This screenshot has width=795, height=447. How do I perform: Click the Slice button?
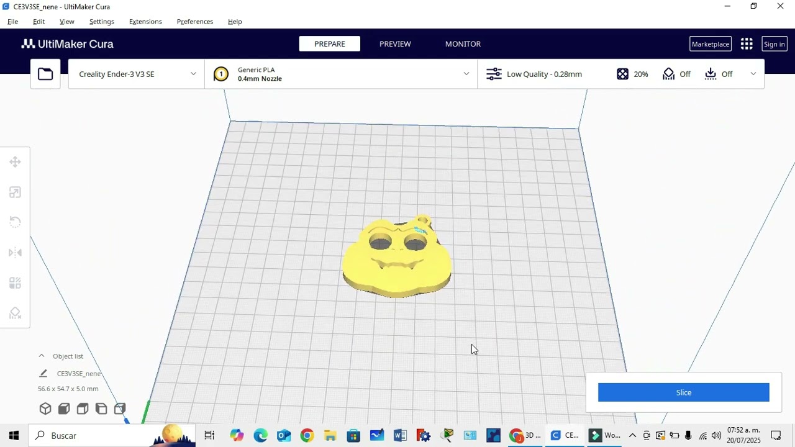684,392
